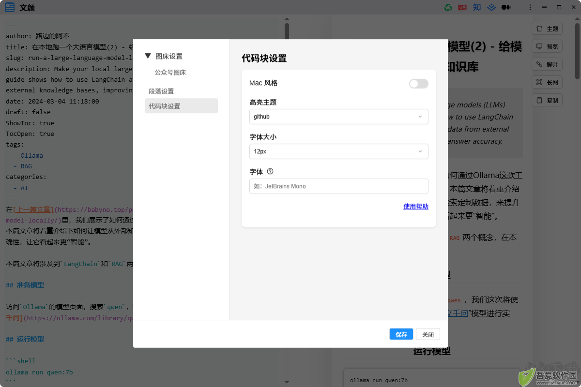The width and height of the screenshot is (581, 387).
Task: Click the '## 运行模型' heading in editor
Action: [25, 339]
